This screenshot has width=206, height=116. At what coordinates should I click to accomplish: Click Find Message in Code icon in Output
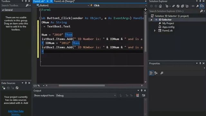[121, 95]
